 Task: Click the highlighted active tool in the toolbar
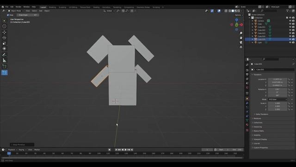pyautogui.click(x=4, y=72)
